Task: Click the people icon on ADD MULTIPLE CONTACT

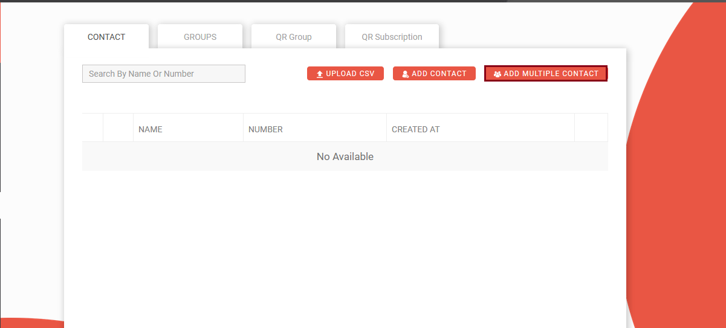Action: [497, 74]
